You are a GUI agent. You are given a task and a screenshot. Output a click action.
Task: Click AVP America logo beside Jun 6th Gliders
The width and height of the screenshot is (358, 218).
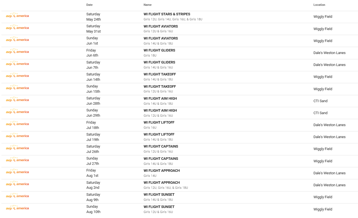[17, 52]
